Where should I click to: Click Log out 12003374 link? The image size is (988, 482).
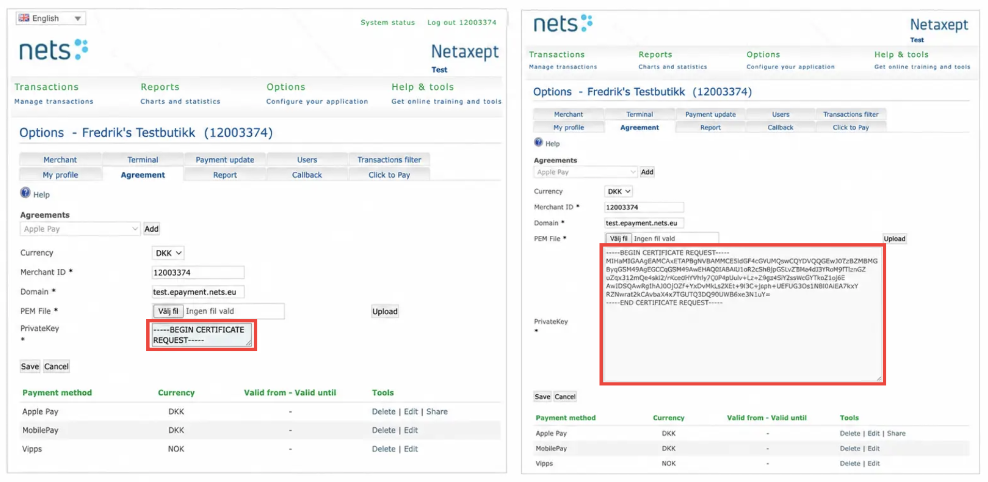click(461, 22)
